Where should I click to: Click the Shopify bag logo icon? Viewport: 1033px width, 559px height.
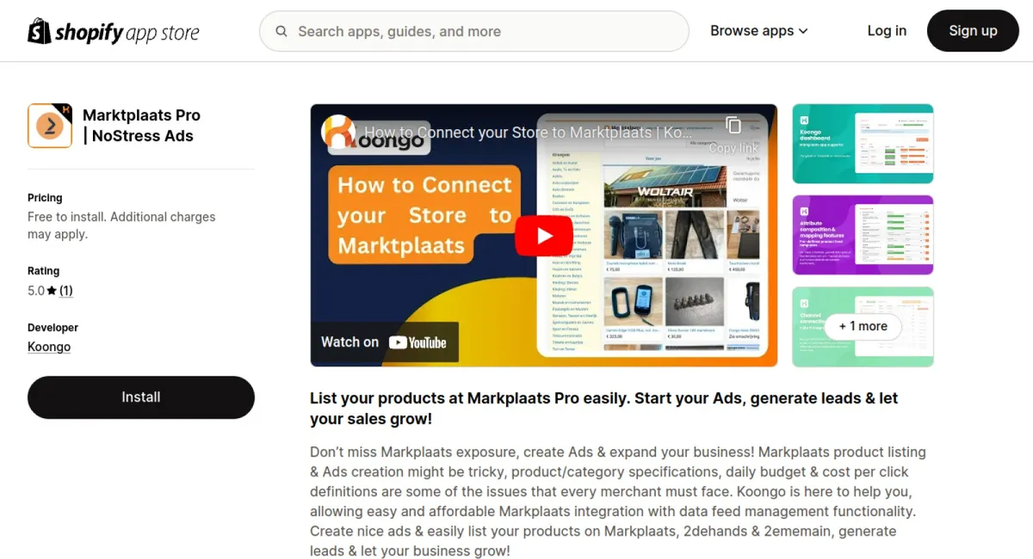[x=39, y=31]
